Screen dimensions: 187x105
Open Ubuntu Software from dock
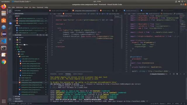tap(4, 20)
